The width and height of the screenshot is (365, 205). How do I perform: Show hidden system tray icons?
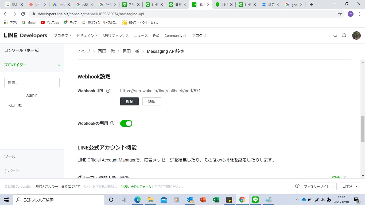[297, 200]
